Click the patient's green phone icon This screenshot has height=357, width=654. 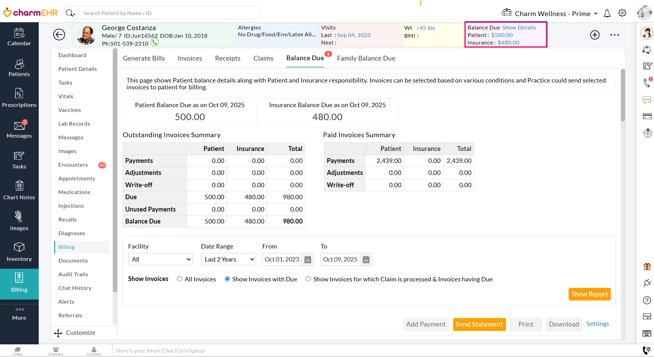(x=155, y=43)
